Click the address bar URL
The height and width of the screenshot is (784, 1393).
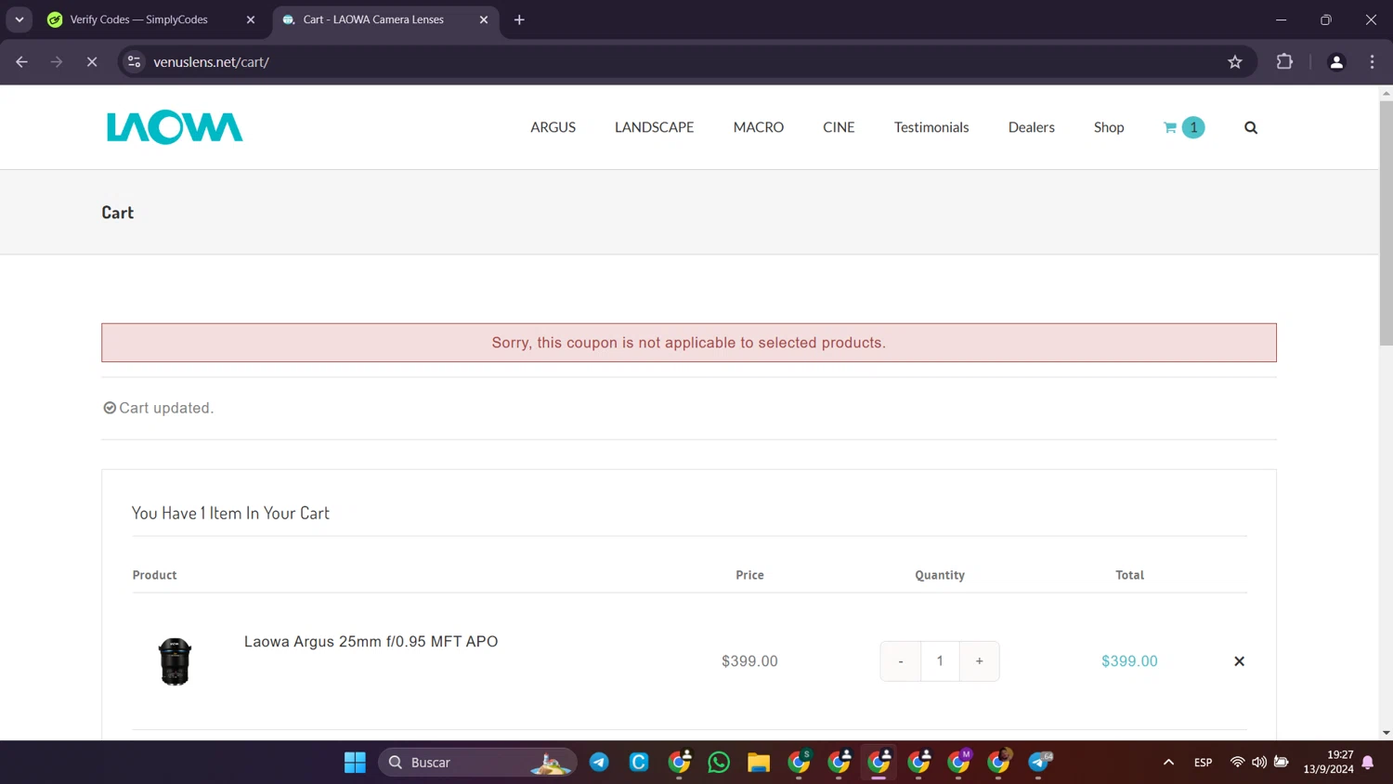pos(211,62)
